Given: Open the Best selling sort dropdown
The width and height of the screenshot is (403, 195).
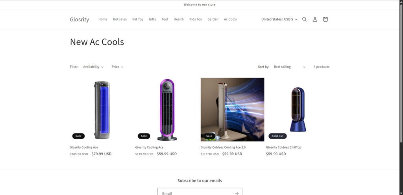Looking at the screenshot, I should [290, 67].
